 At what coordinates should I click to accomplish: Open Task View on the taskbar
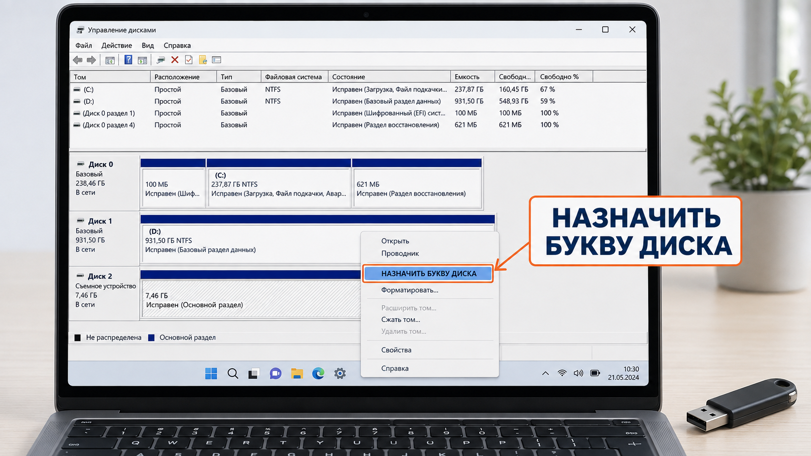coord(254,373)
